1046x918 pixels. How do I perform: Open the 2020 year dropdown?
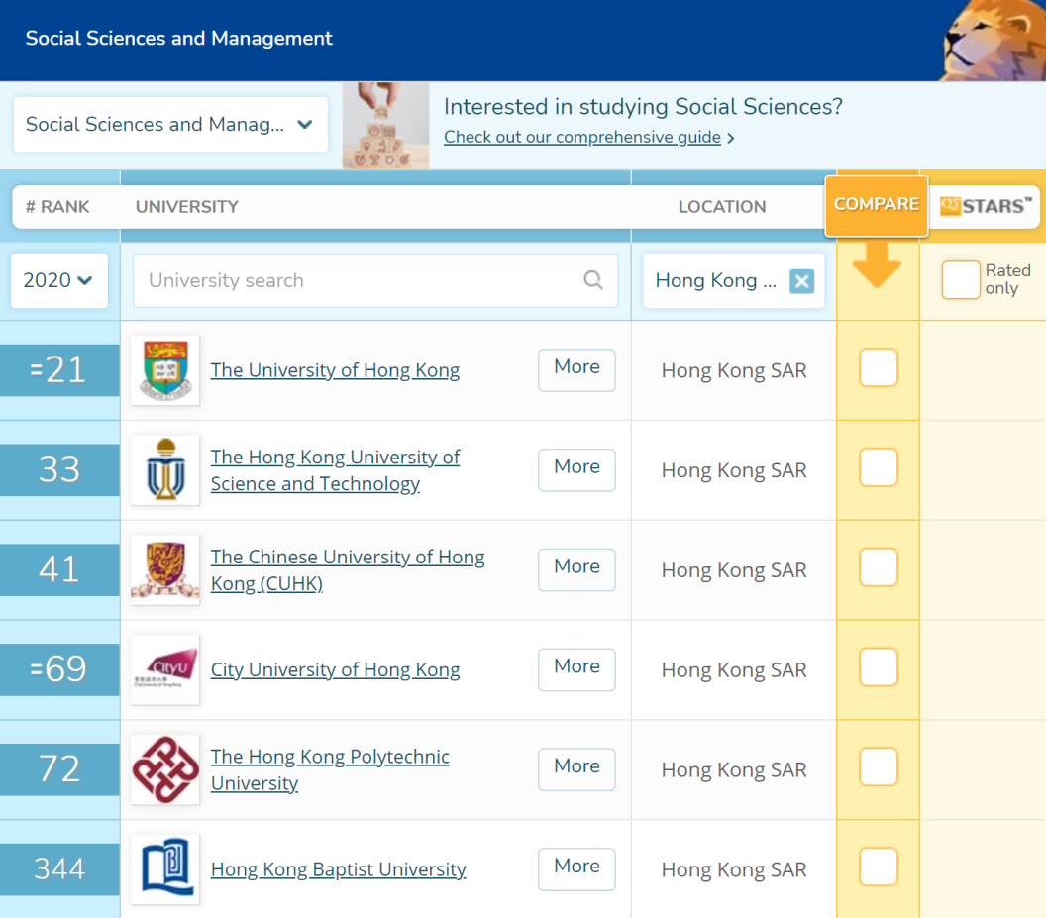(59, 280)
